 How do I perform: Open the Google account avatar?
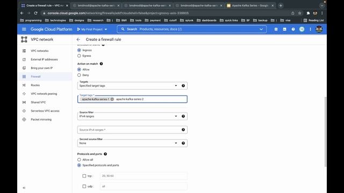point(319,29)
